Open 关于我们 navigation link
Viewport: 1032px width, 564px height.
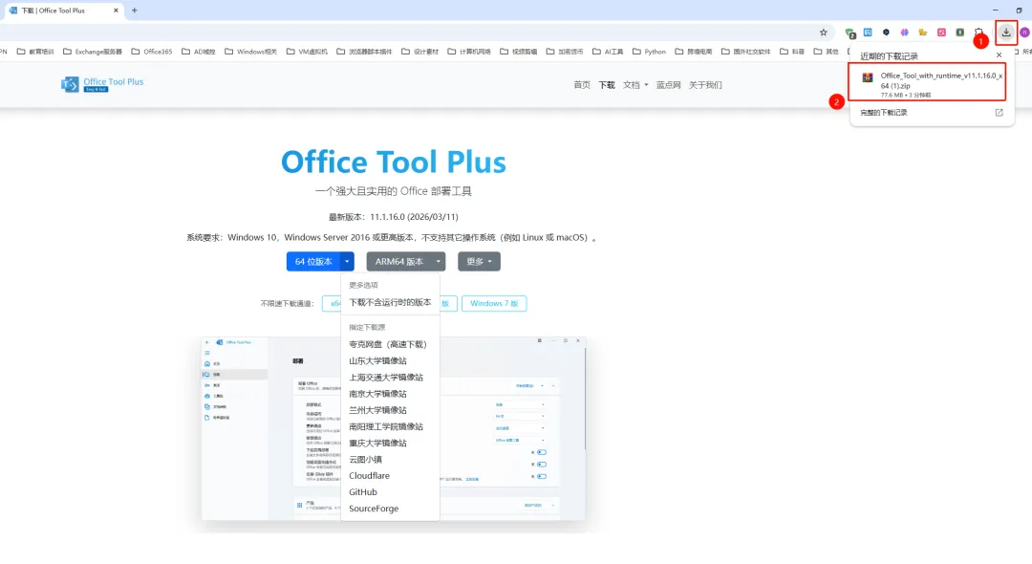tap(705, 85)
